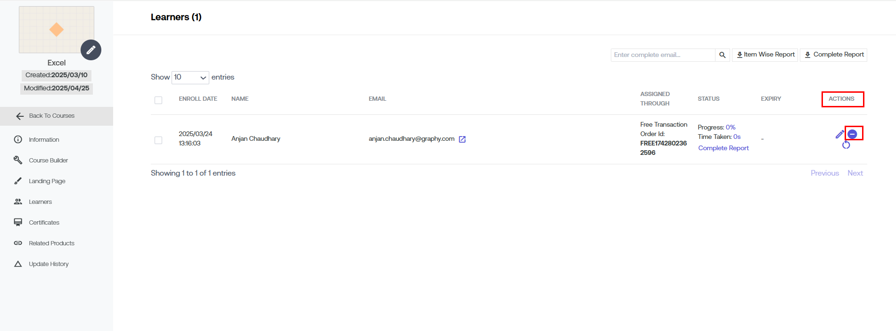Focus the email search input field
896x331 pixels.
coord(662,55)
